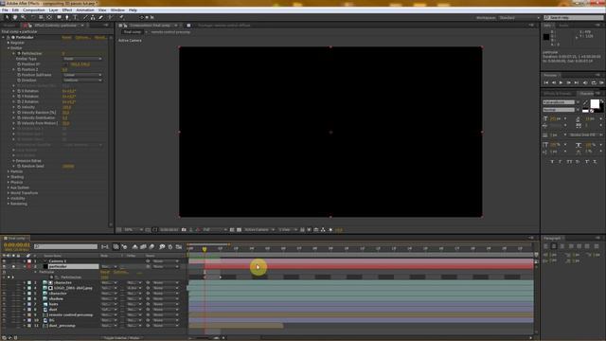Click the white fill color swatch

595,103
